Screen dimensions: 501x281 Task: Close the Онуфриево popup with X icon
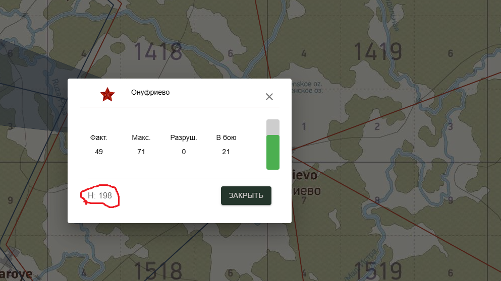click(269, 97)
